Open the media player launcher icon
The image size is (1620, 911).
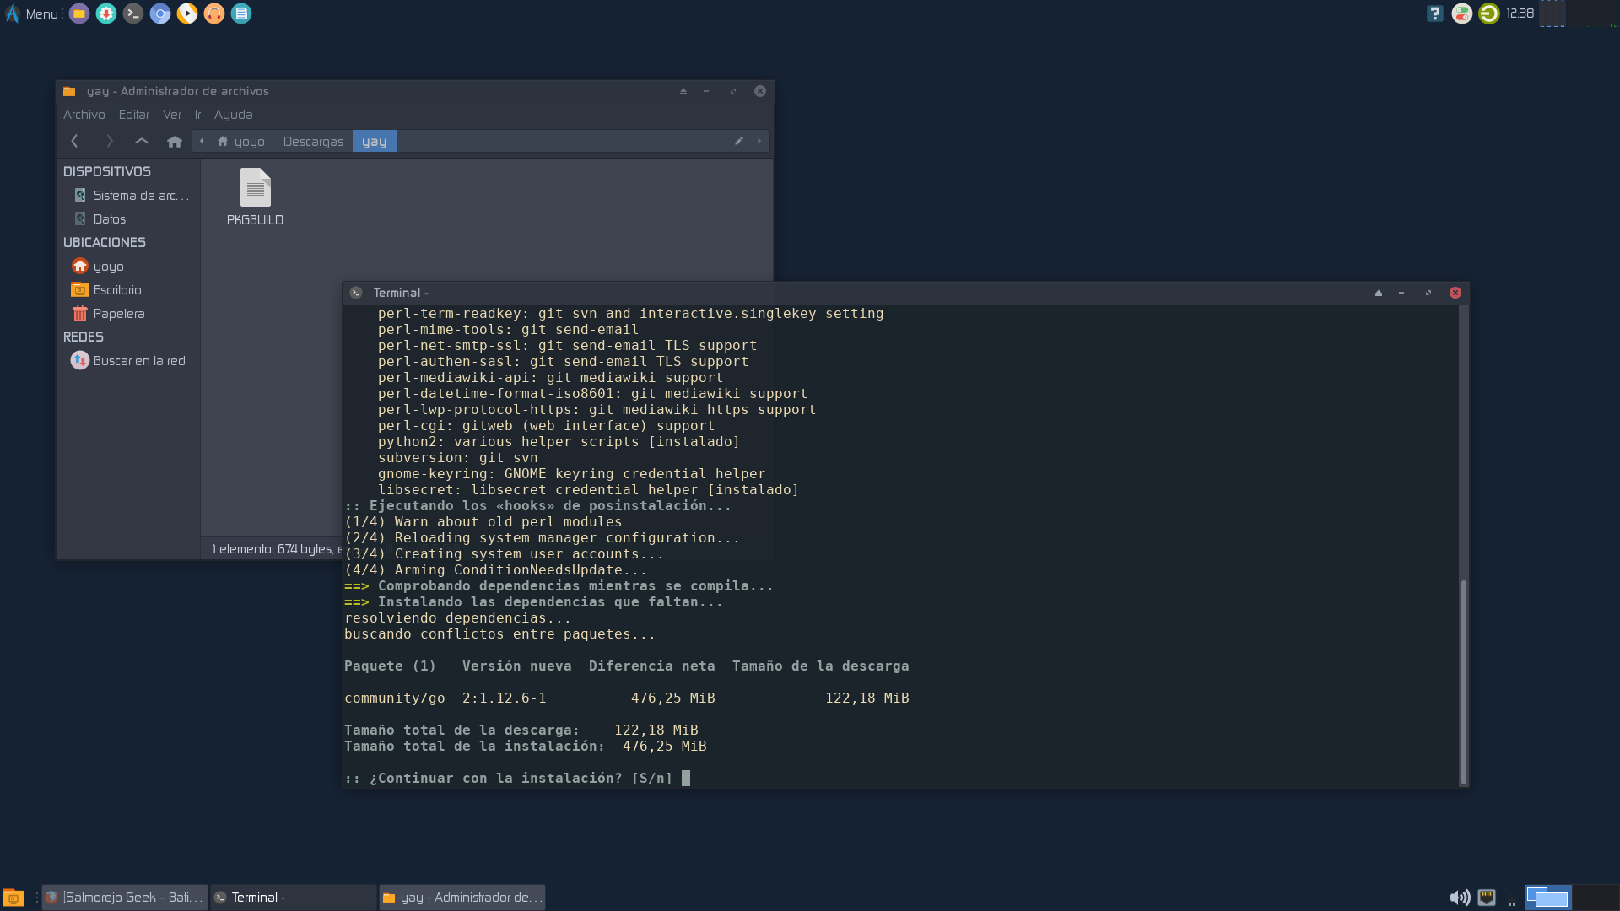coord(187,13)
